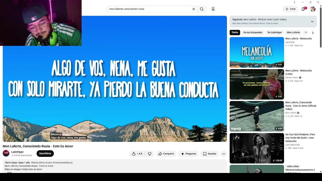Select 'De tus búsquedas' filter chip
This screenshot has height=181, width=322.
point(253,32)
